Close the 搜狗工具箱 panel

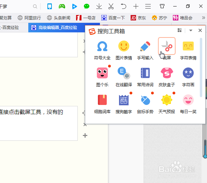(x=200, y=30)
